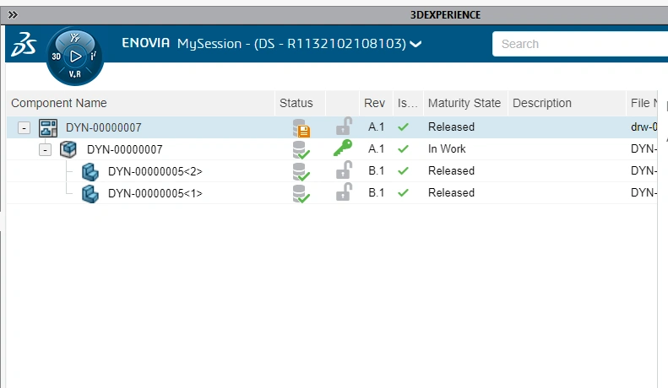Select the DYN-00000007 assembly row name
This screenshot has width=668, height=388.
pyautogui.click(x=125, y=150)
